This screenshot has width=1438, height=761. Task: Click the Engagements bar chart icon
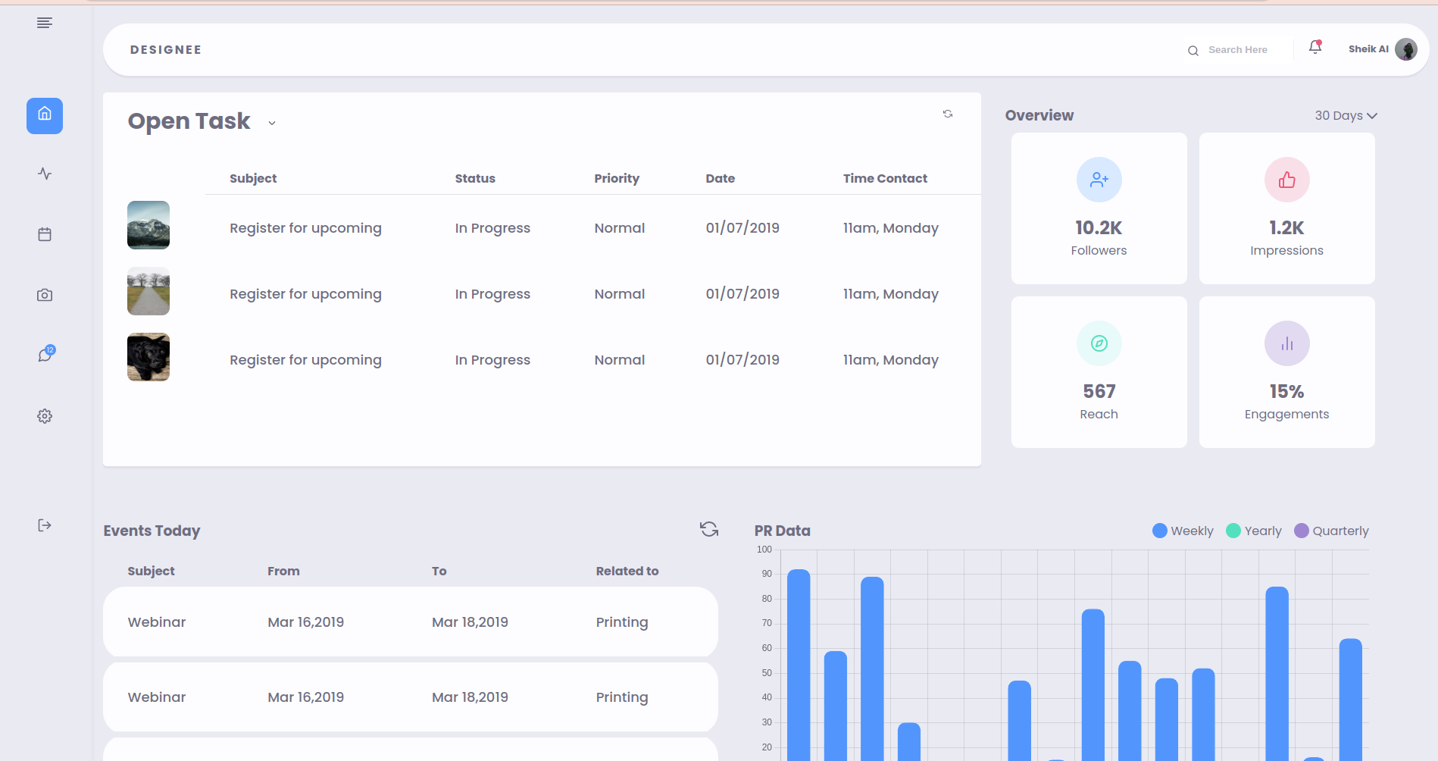pyautogui.click(x=1286, y=343)
